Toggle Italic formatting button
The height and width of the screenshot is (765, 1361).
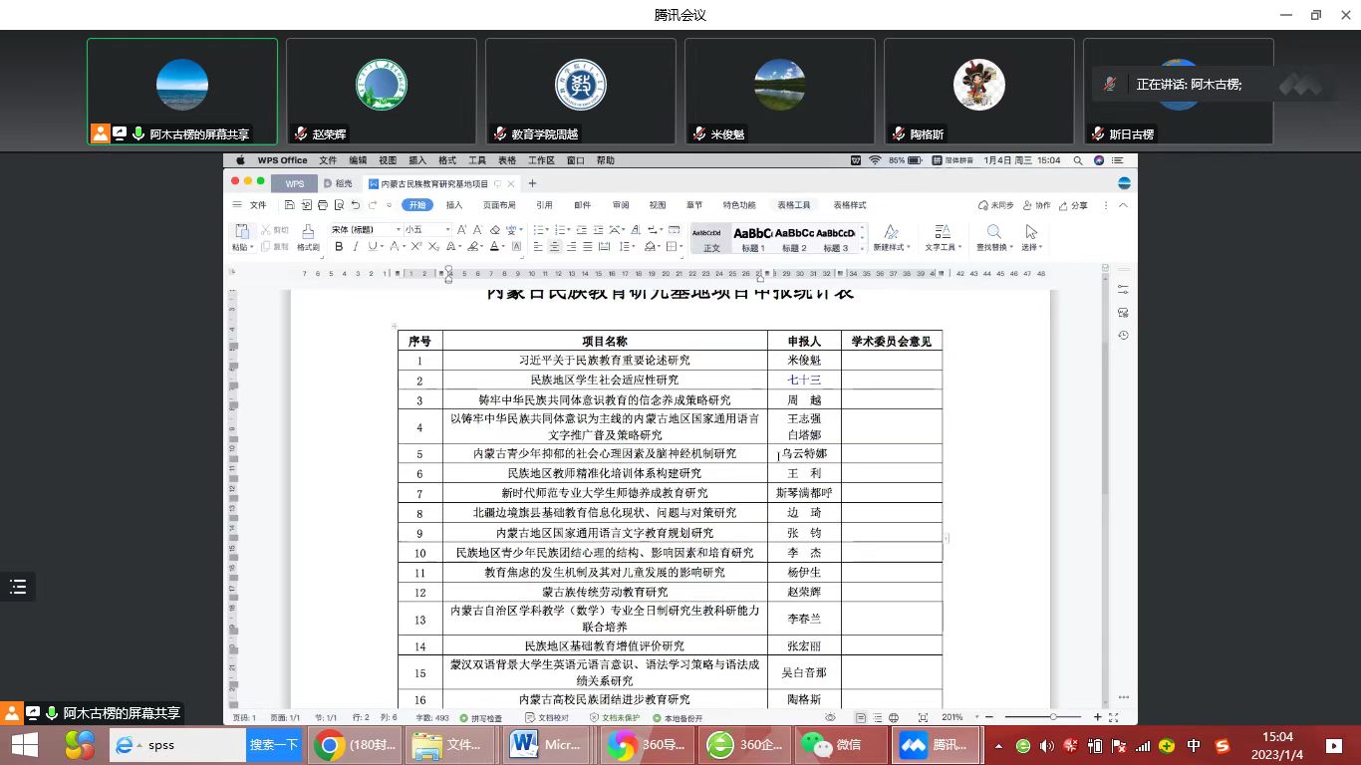pyautogui.click(x=356, y=247)
